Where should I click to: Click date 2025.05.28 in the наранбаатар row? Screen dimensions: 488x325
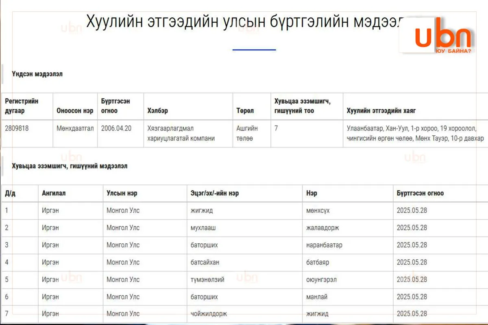[x=412, y=245]
